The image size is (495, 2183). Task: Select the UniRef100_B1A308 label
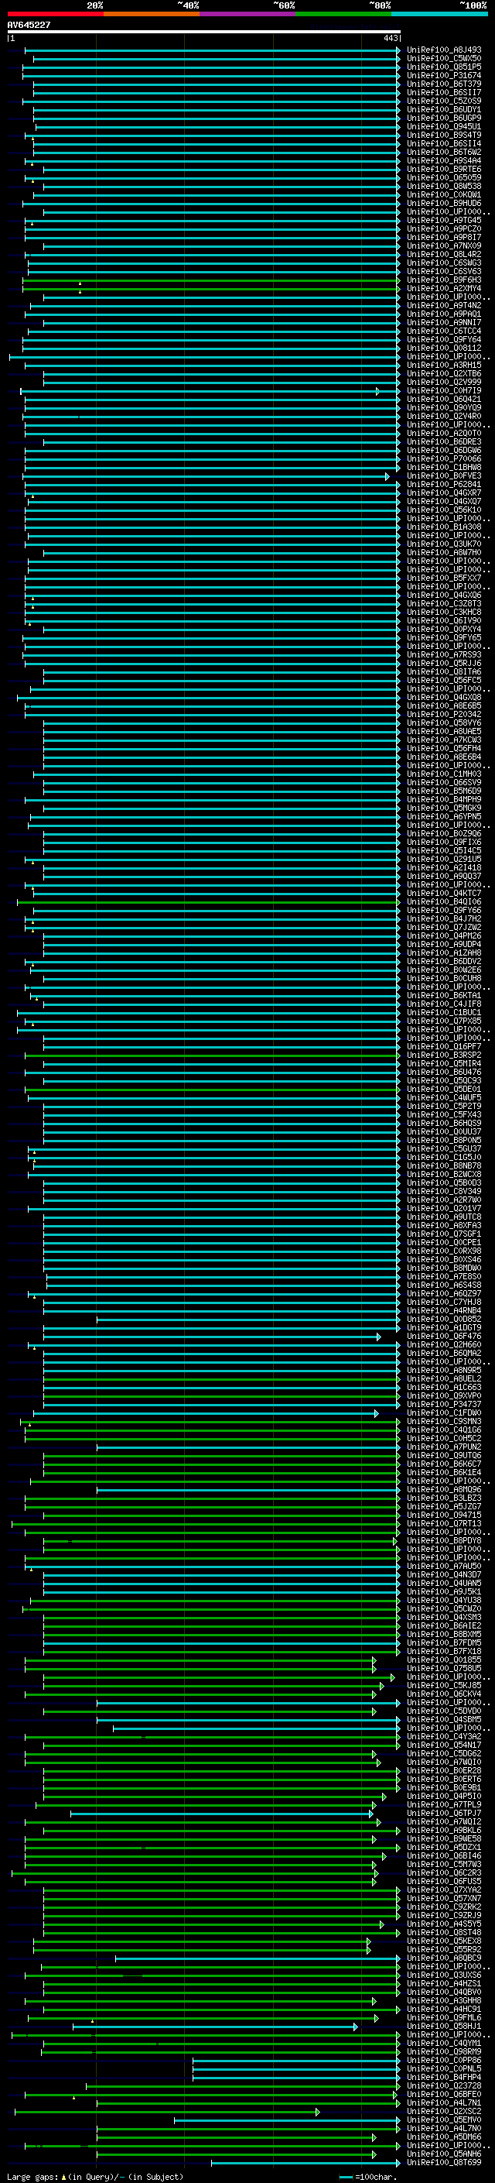click(443, 527)
